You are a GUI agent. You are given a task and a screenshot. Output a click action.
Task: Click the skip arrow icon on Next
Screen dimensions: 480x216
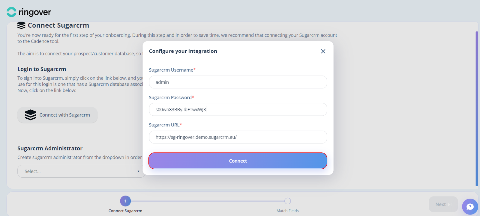450,204
